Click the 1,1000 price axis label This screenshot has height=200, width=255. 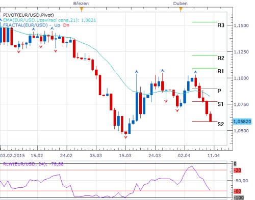(241, 78)
